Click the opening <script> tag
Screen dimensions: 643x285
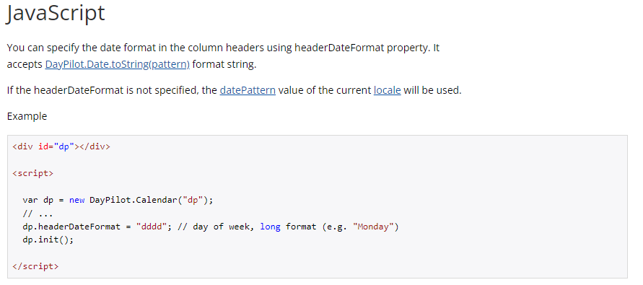coord(32,173)
